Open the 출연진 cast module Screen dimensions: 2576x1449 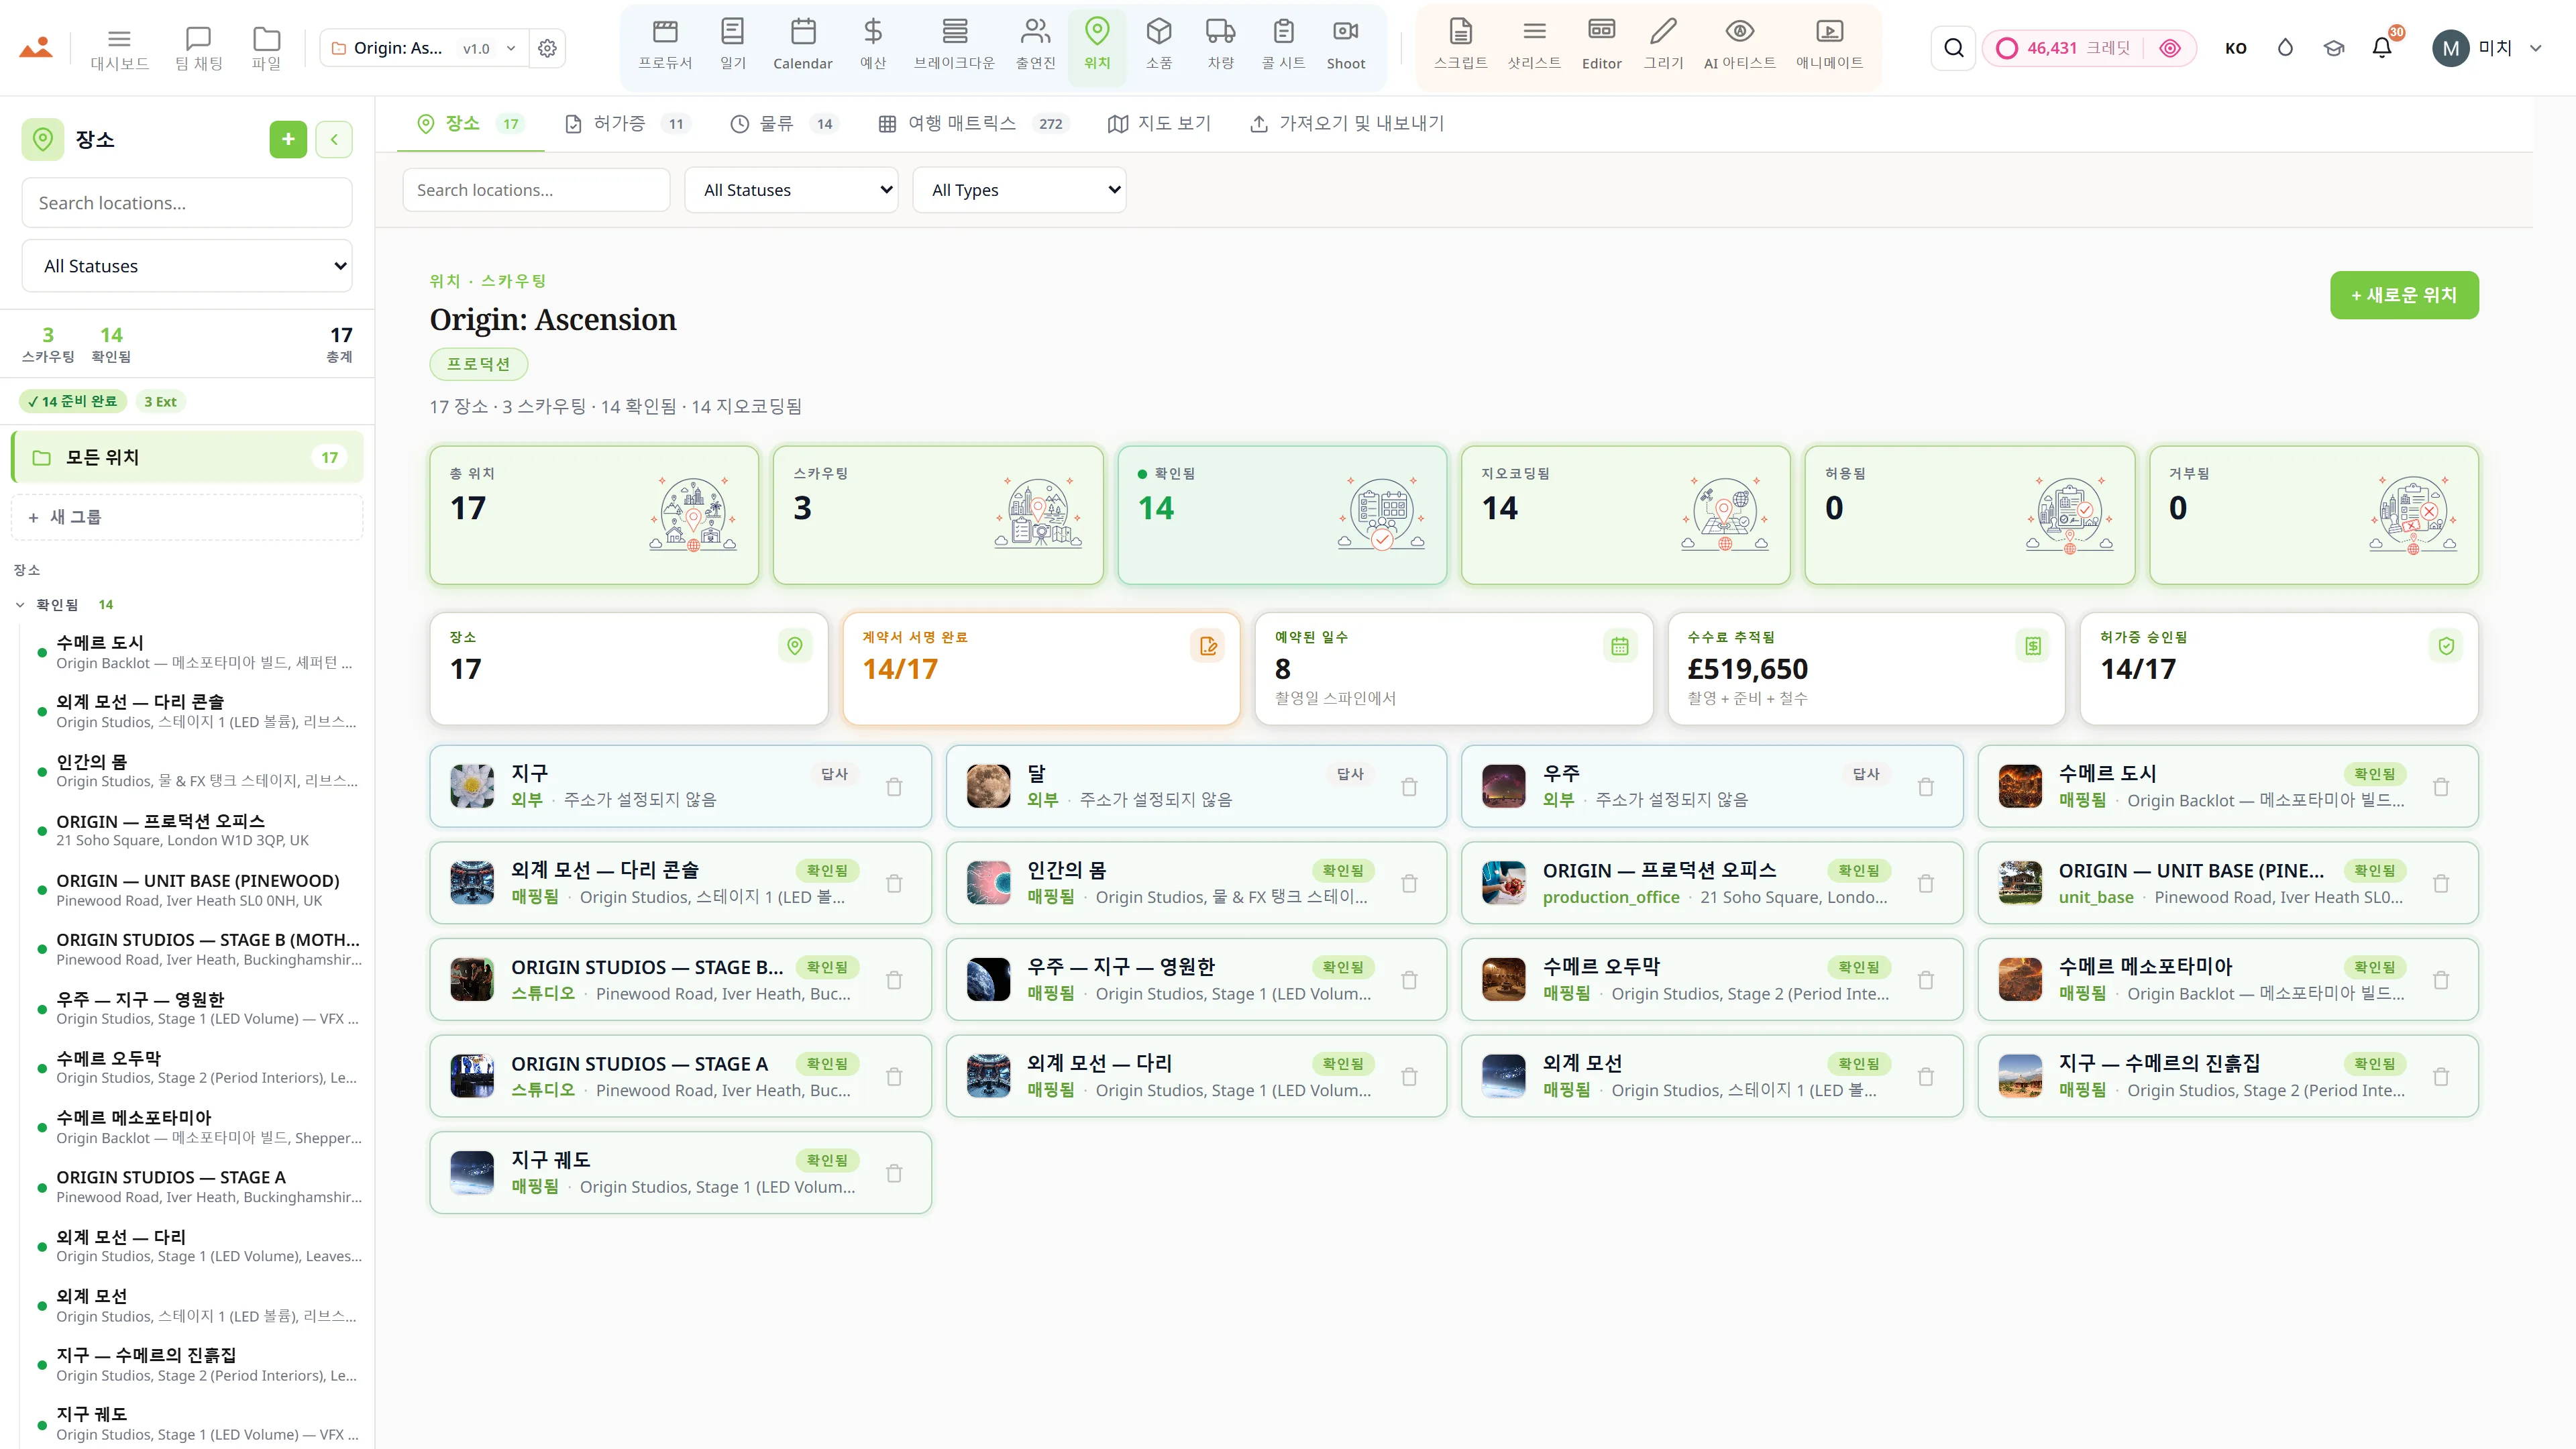point(1035,46)
